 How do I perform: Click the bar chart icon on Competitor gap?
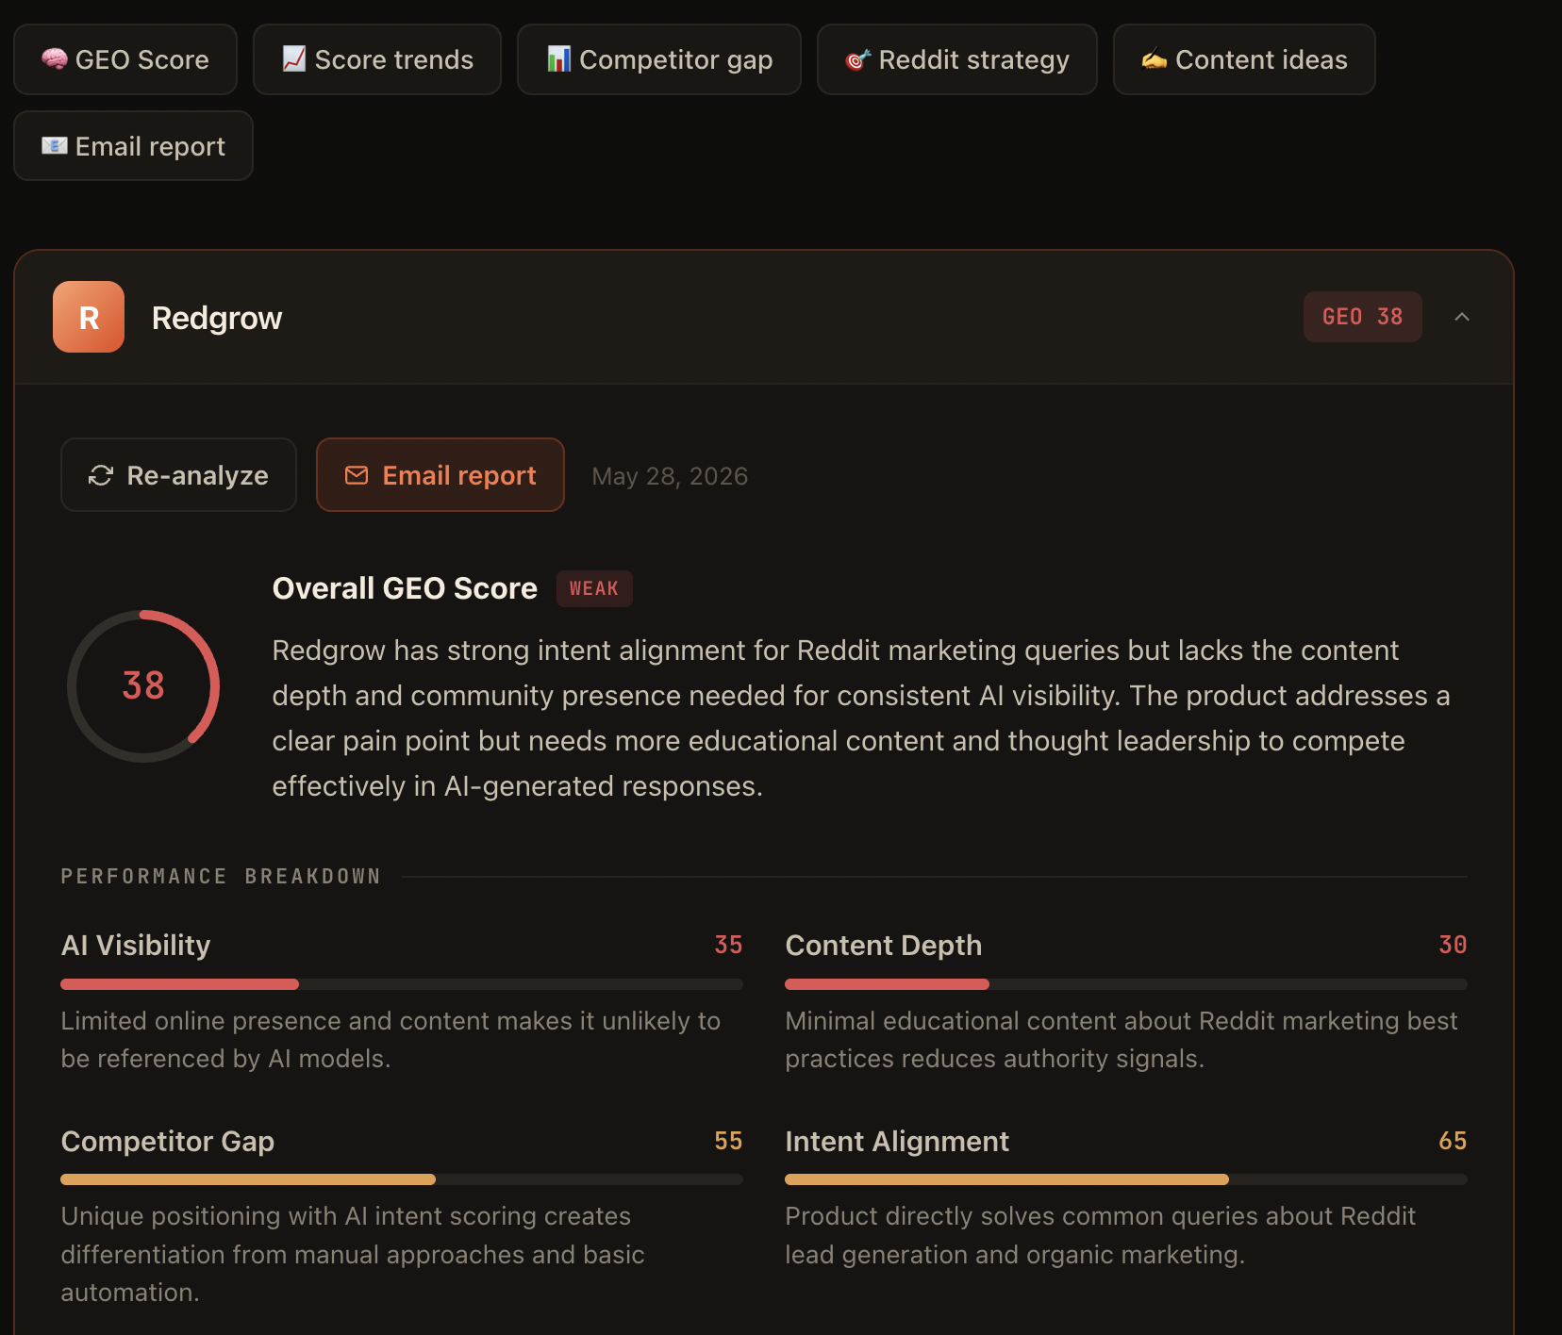[559, 58]
